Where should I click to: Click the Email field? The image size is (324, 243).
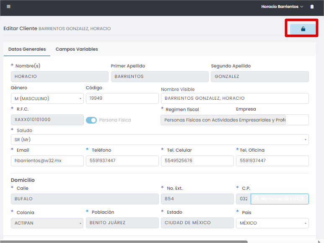[x=47, y=161]
